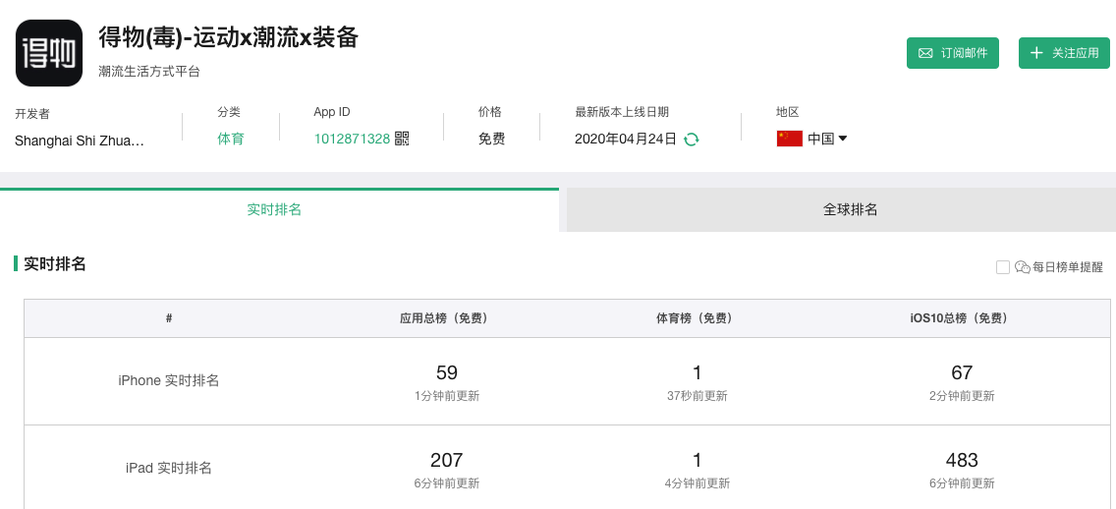This screenshot has width=1116, height=509.
Task: Click the 体育榜（免费） column header
Action: click(694, 318)
